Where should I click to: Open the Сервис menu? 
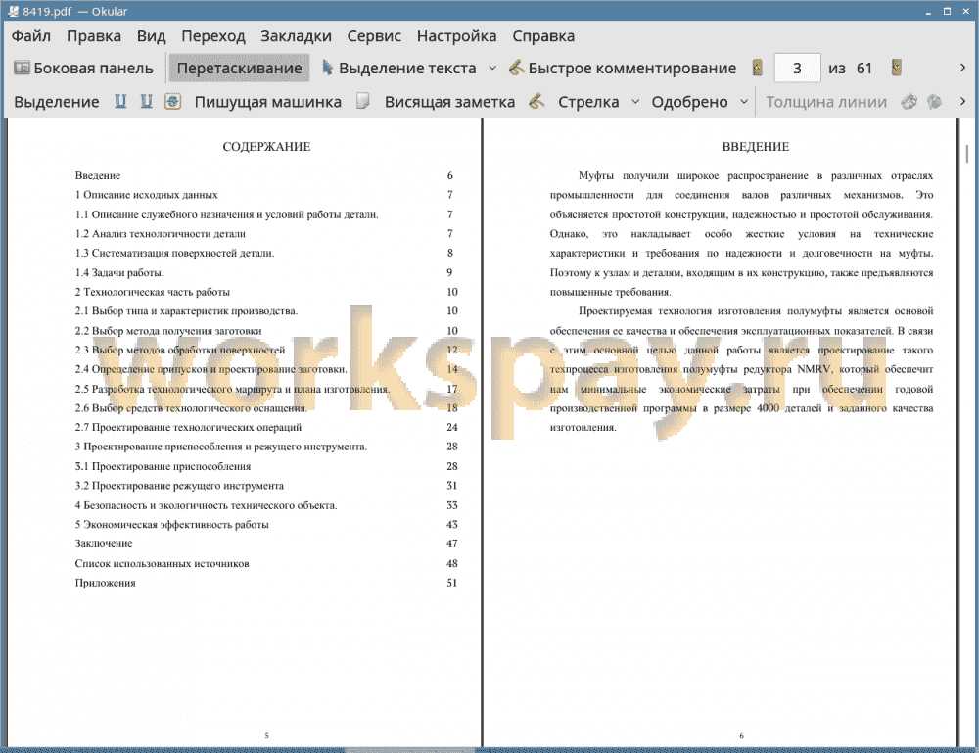[374, 36]
